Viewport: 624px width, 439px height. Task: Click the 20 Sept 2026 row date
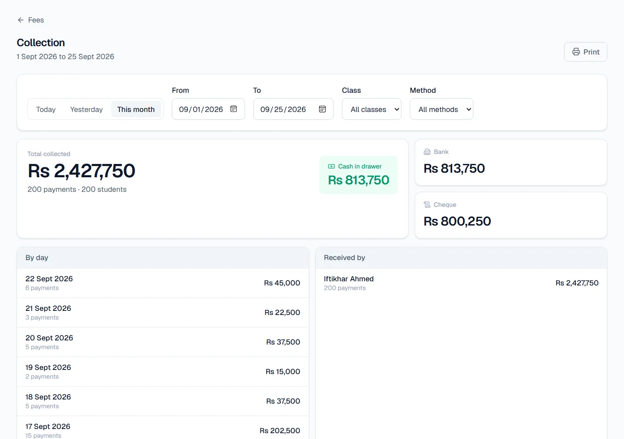(x=49, y=338)
